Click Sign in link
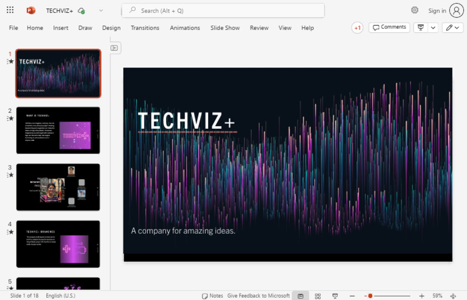The height and width of the screenshot is (300, 467). [437, 11]
